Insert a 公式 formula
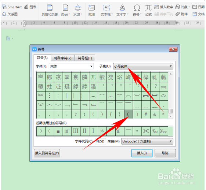The width and height of the screenshot is (206, 190). (x=148, y=11)
